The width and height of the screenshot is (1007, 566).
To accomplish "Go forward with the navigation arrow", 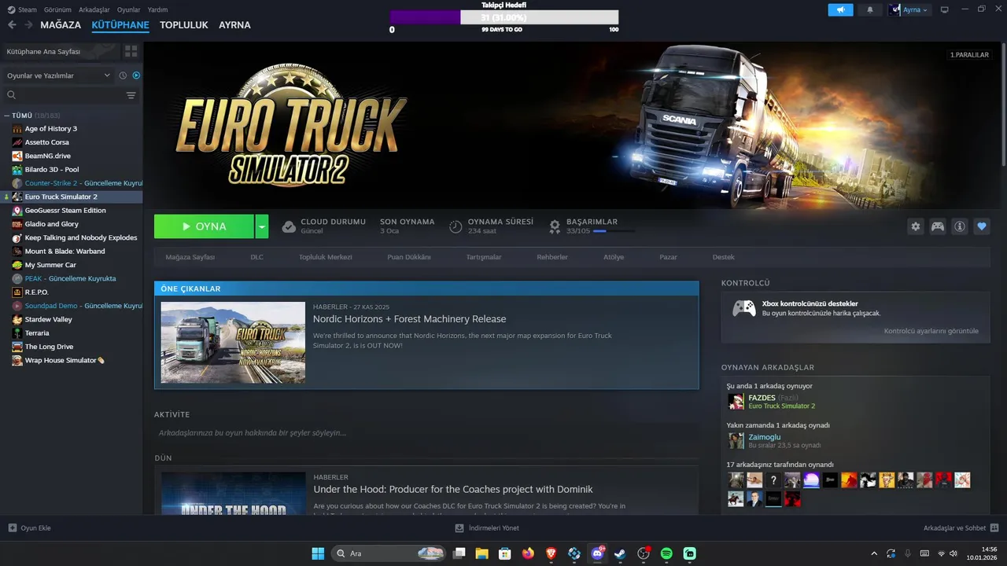I will (28, 25).
